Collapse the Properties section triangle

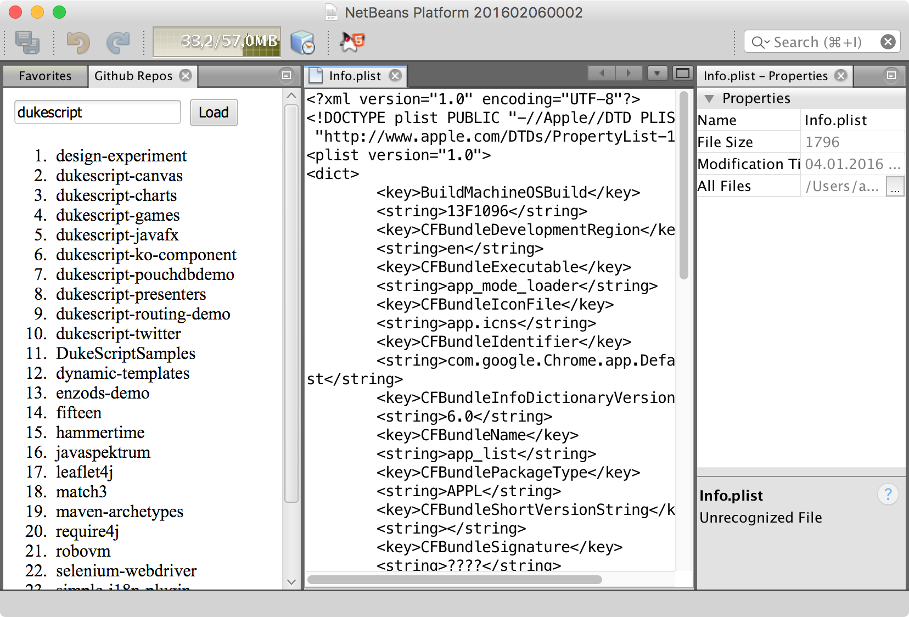coord(709,99)
